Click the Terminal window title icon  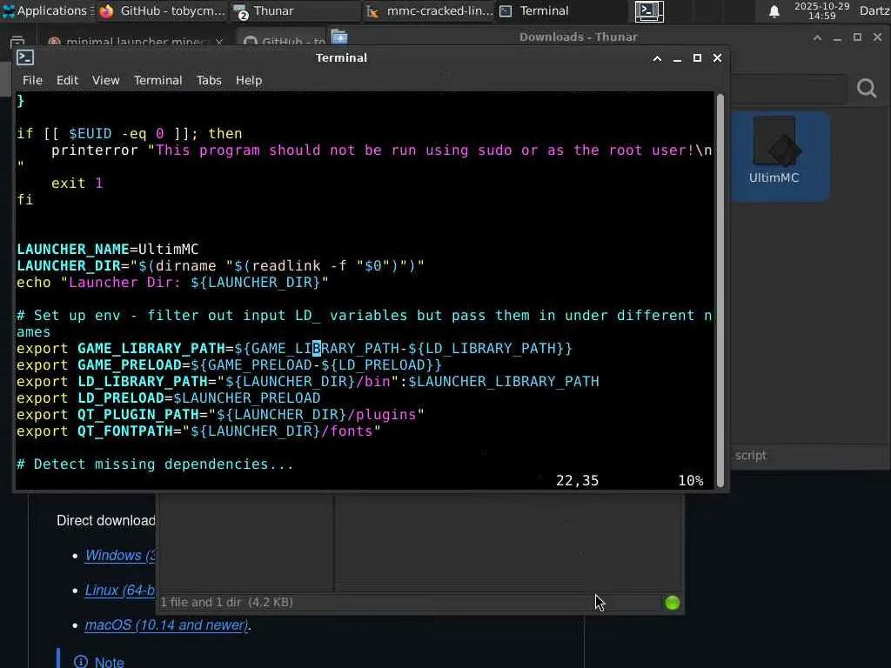click(25, 57)
